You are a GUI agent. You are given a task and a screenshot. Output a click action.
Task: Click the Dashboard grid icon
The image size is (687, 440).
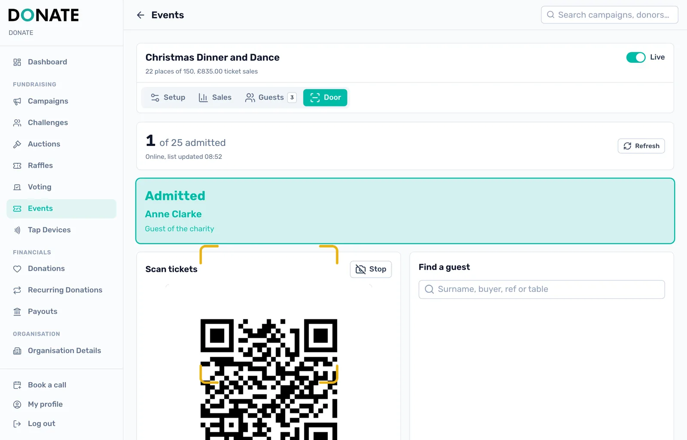point(17,62)
